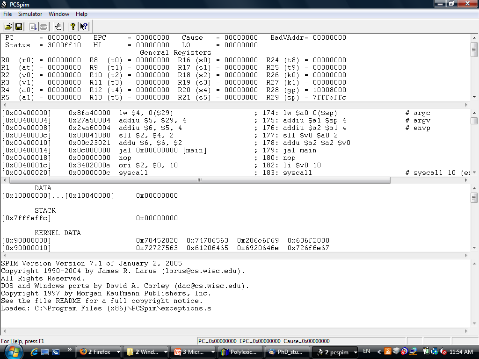This screenshot has height=359, width=479.
Task: Click registers pane vertical scrollbar thumb
Action: point(474,50)
